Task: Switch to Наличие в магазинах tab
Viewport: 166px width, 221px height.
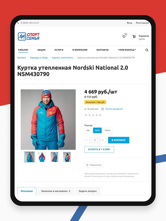Action: [x=56, y=191]
